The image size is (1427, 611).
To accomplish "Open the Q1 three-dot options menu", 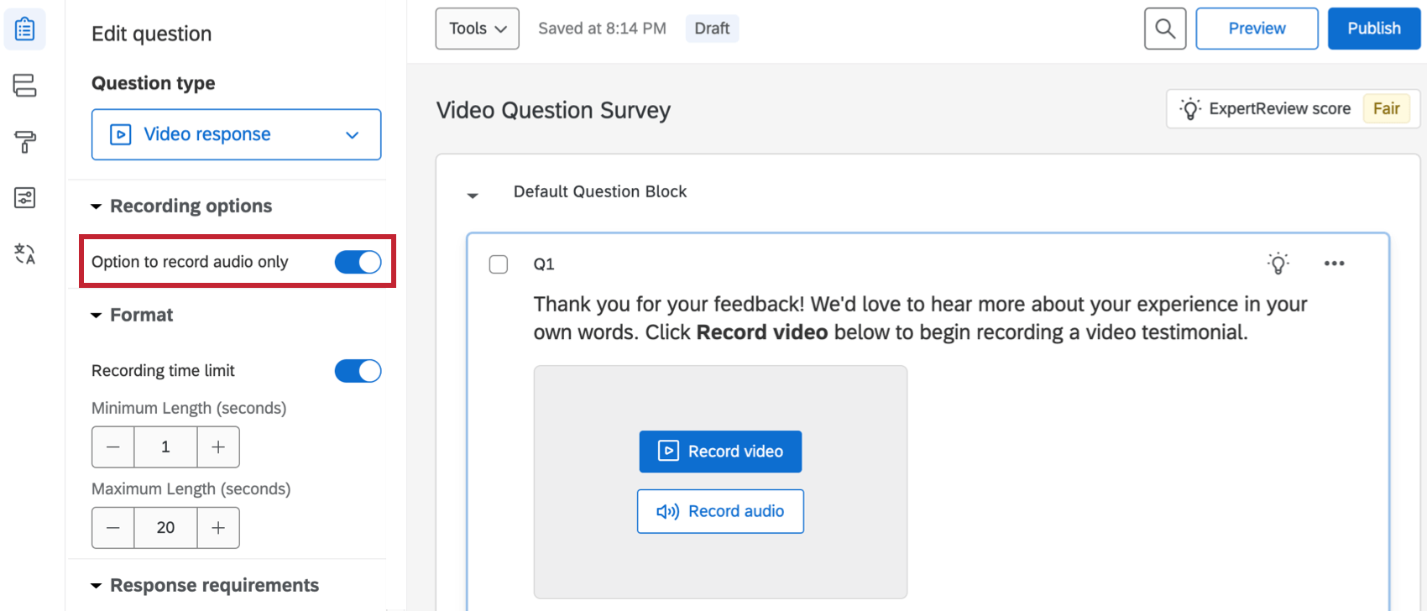I will click(1334, 264).
